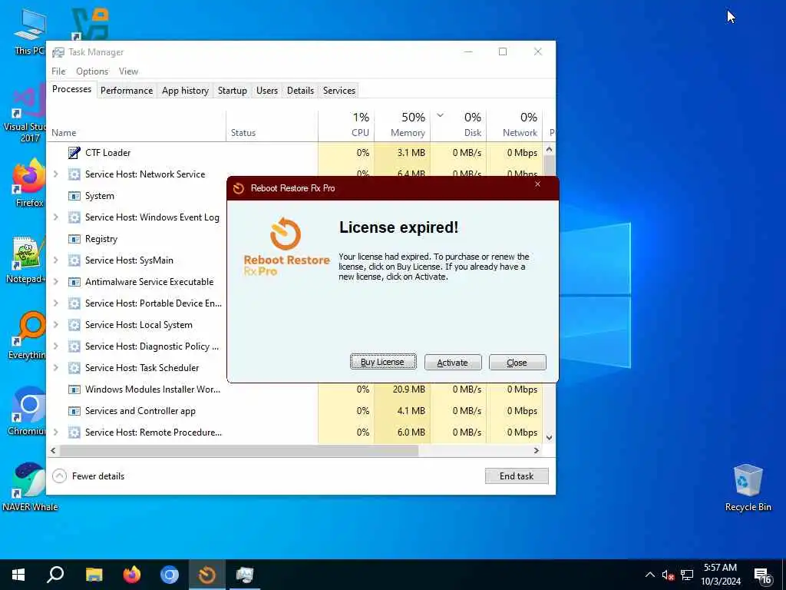Image resolution: width=786 pixels, height=590 pixels.
Task: Select the This PC desktop icon
Action: (x=30, y=31)
